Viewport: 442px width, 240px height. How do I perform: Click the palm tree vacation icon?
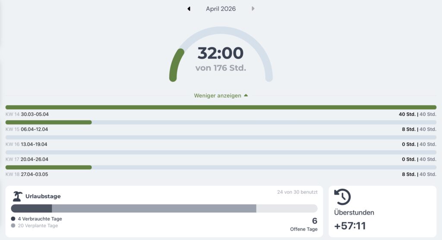17,196
